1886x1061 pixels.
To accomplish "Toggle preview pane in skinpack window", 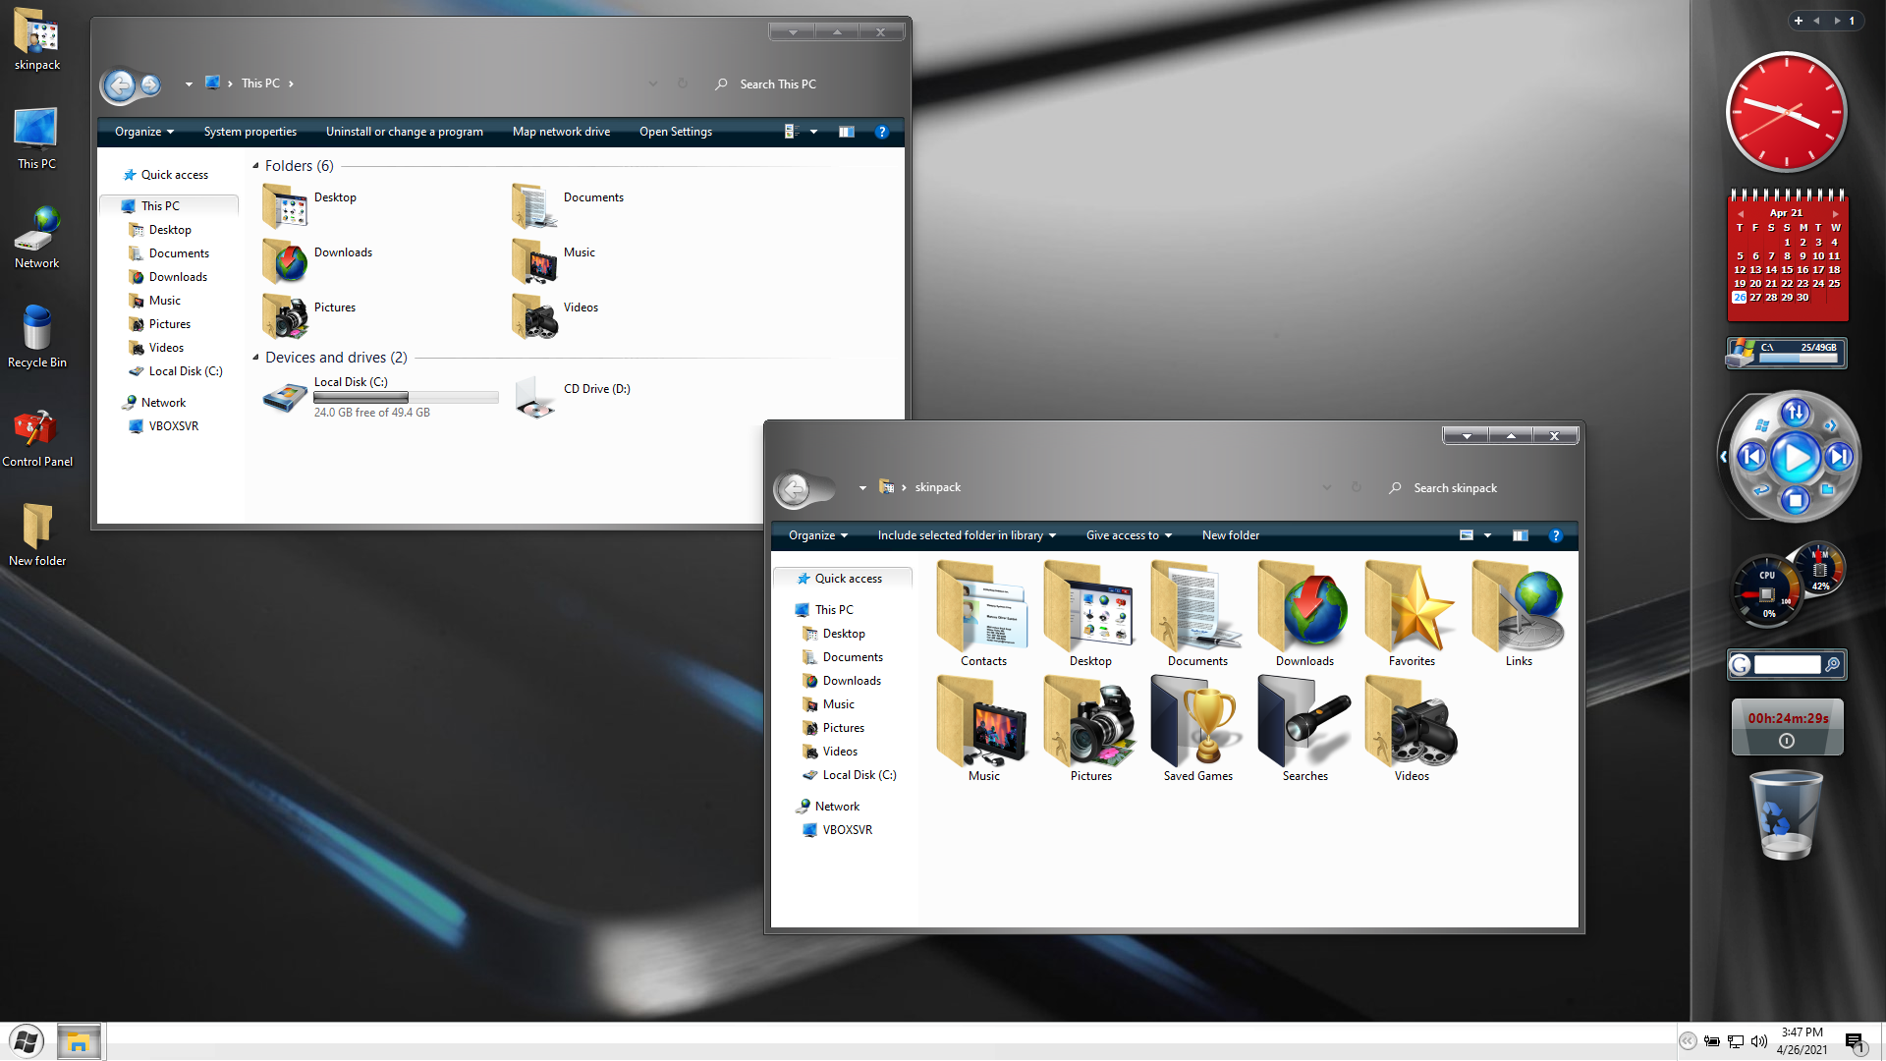I will [x=1520, y=535].
